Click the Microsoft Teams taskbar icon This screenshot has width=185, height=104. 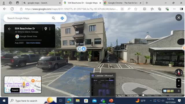click(103, 101)
